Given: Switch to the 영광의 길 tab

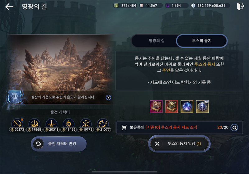Looking at the screenshot, I should (x=157, y=41).
